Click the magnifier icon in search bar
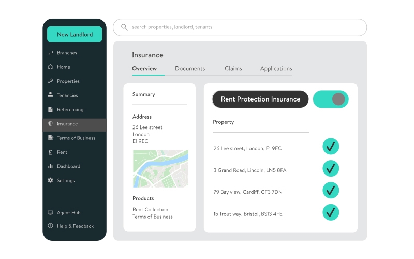The width and height of the screenshot is (414, 259). click(124, 27)
